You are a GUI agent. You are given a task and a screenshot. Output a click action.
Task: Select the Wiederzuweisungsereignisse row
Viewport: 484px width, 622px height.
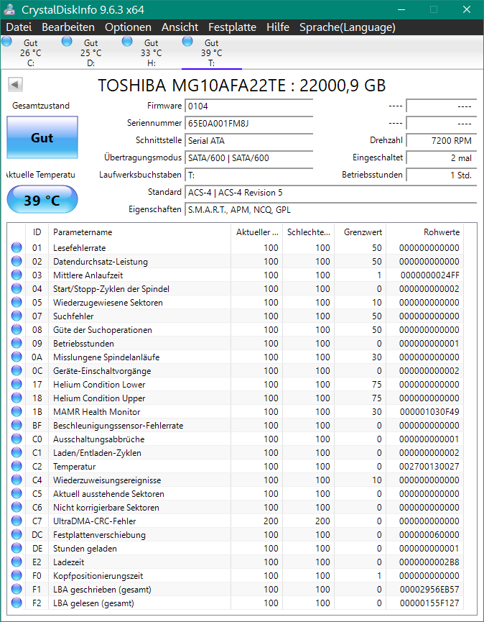236,480
